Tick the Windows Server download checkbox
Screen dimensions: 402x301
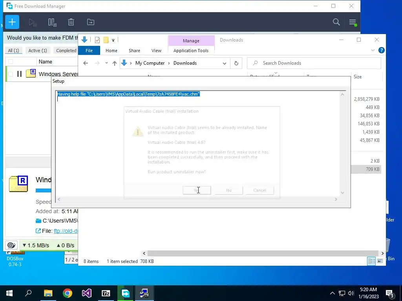pos(11,74)
